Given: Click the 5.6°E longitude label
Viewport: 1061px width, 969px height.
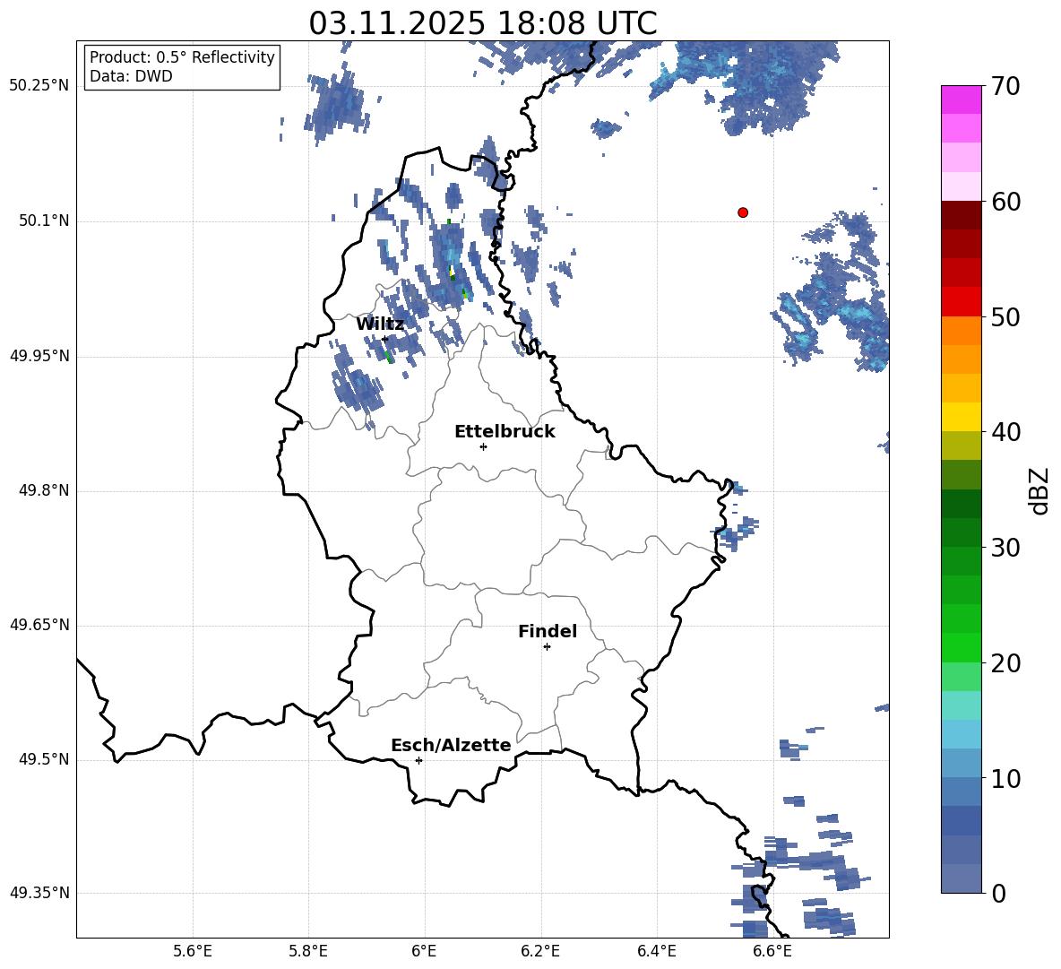Looking at the screenshot, I should click(193, 951).
